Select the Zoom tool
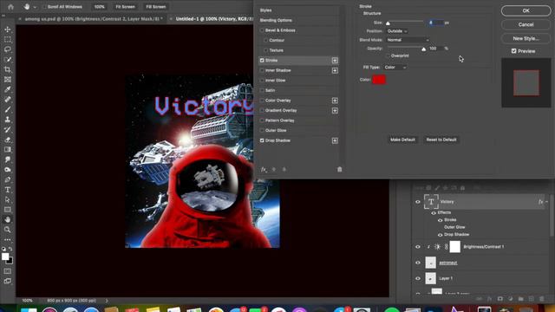Viewport: 555px width, 312px height. [x=8, y=230]
